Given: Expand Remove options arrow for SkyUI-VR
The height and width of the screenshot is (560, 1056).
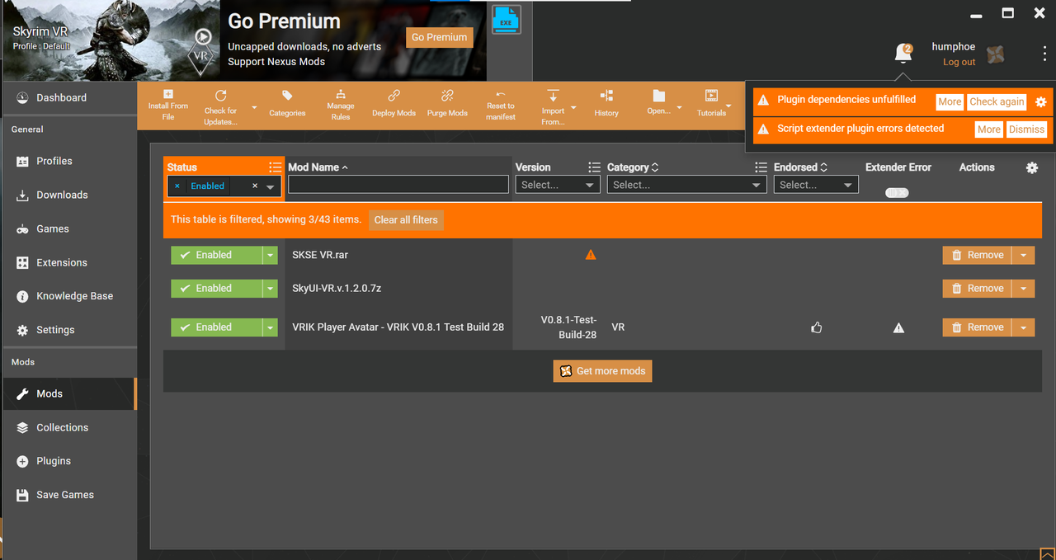Looking at the screenshot, I should 1023,288.
